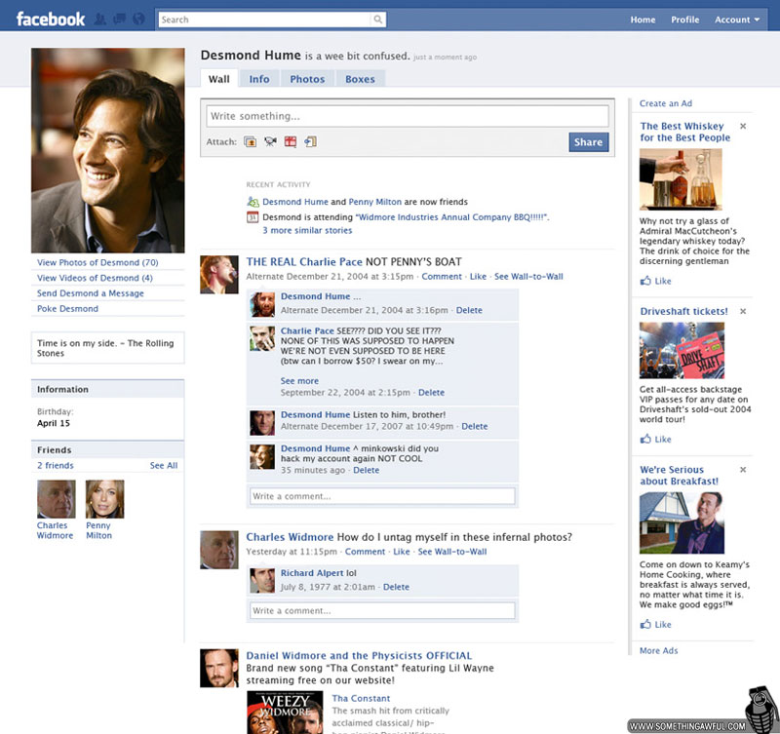This screenshot has width=780, height=734.
Task: Attach a gift to the post
Action: (x=291, y=141)
